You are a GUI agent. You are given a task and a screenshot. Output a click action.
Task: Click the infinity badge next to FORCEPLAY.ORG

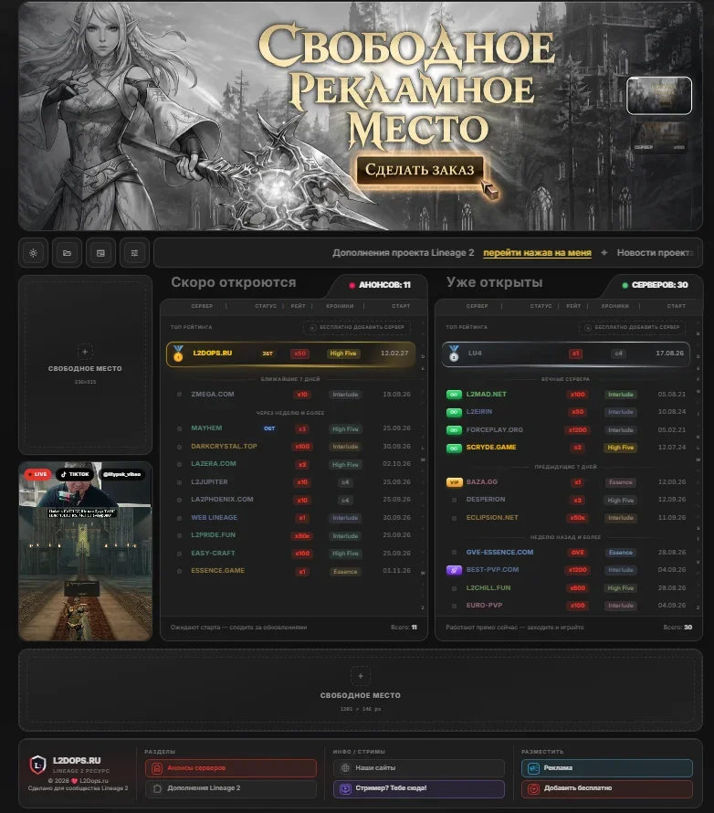(454, 430)
